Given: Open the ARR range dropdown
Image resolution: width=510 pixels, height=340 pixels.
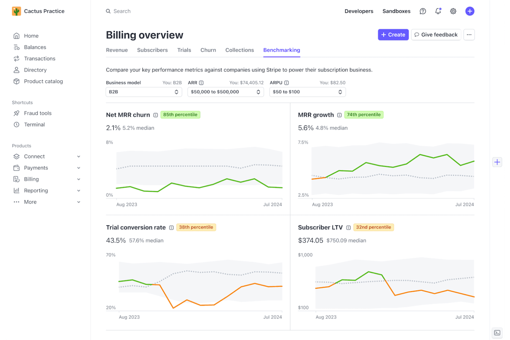Looking at the screenshot, I should [226, 92].
